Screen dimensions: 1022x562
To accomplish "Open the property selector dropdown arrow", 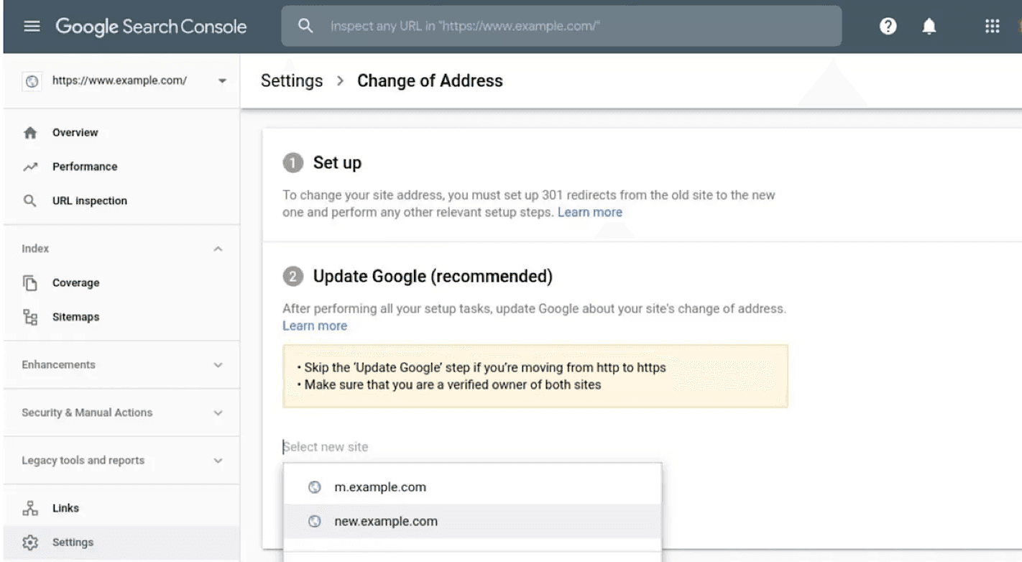I will click(x=222, y=81).
